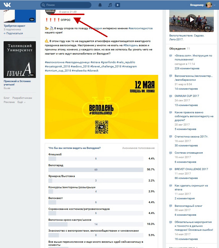Open the notifications bell

[100, 5]
